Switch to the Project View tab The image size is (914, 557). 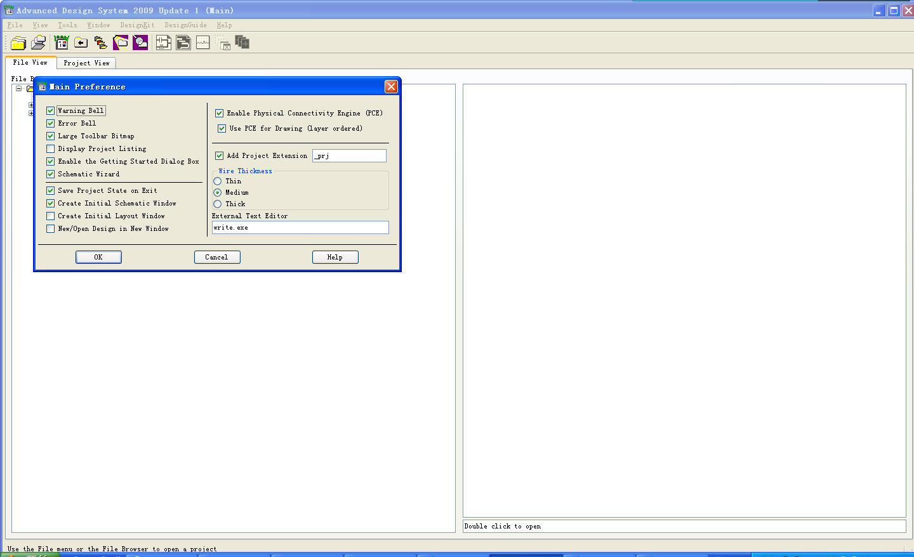click(86, 63)
